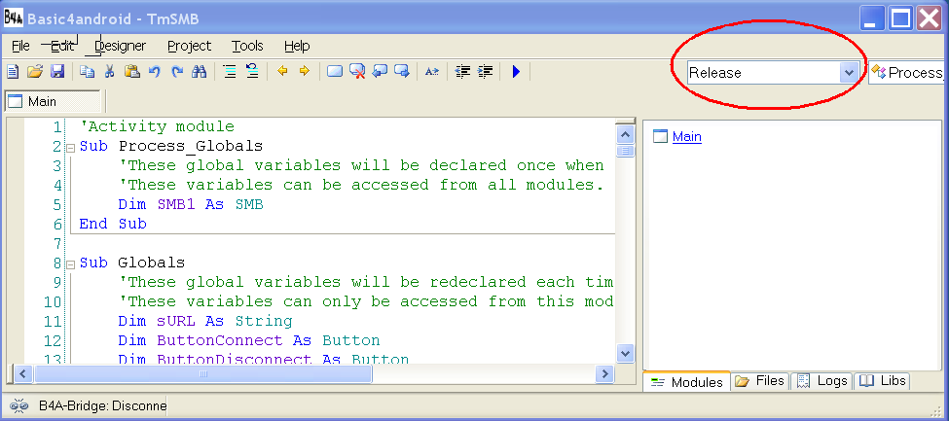Navigate forward with the yellow right arrow

(305, 72)
